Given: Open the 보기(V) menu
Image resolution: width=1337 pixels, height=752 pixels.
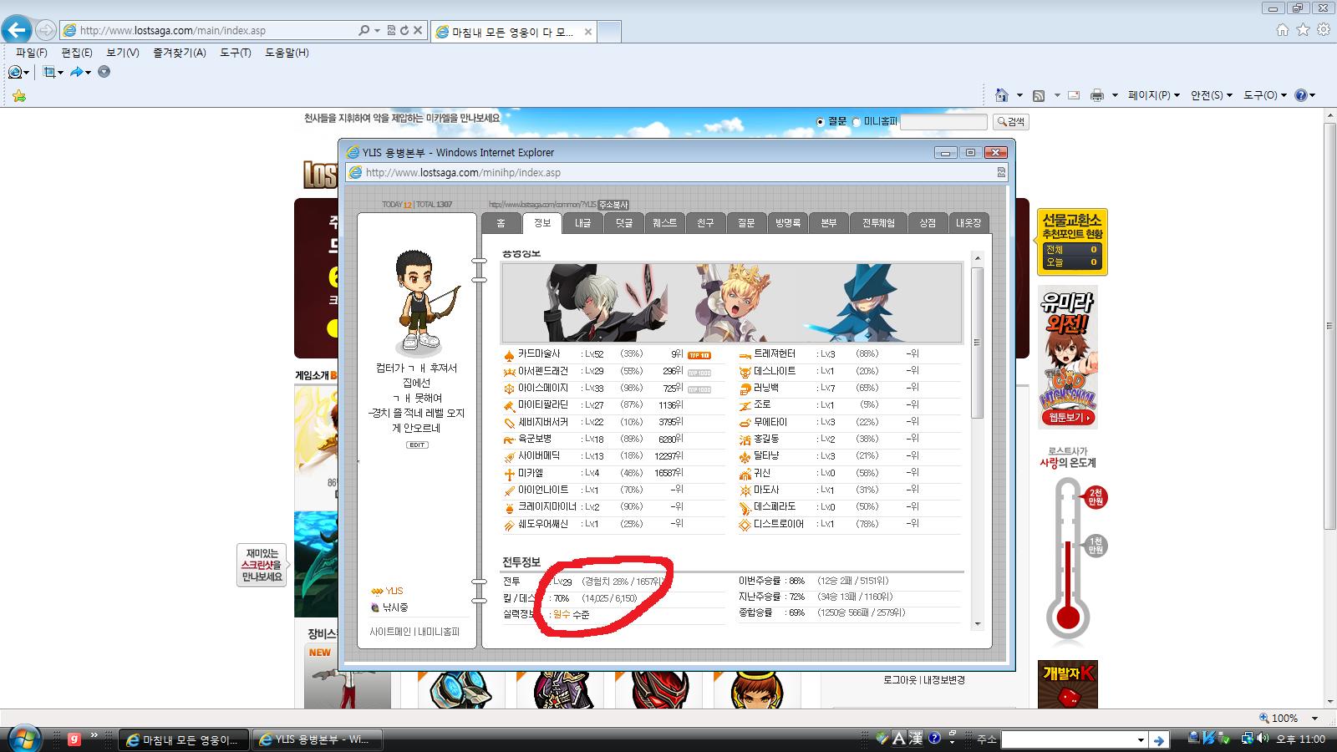Looking at the screenshot, I should point(123,53).
